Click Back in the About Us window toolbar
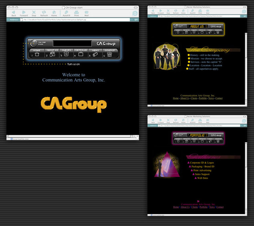The image size is (254, 226). [153, 12]
